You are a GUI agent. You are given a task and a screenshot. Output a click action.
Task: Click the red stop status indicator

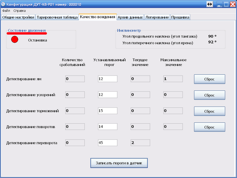pyautogui.click(x=15, y=39)
